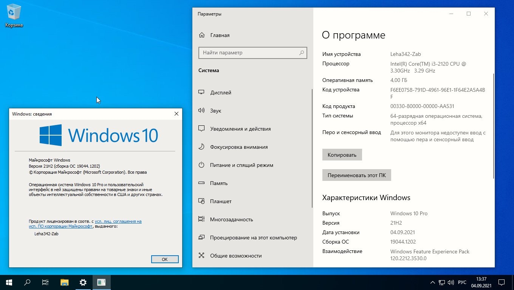Viewport: 514px width, 290px height.
Task: Open the network tray icon
Action: pyautogui.click(x=441, y=282)
